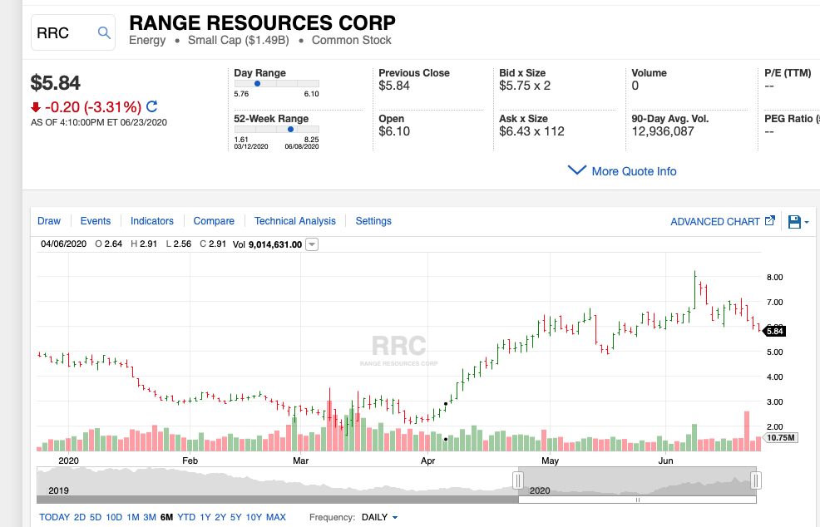Click the 52-Week Range indicator dot

tap(291, 129)
